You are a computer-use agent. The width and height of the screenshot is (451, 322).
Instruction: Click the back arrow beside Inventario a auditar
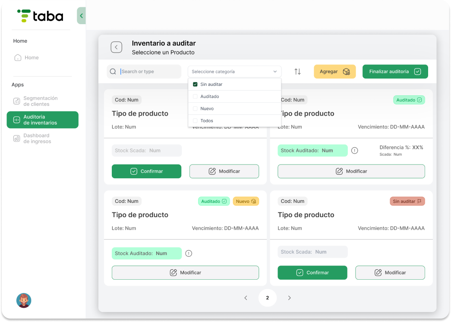(116, 47)
